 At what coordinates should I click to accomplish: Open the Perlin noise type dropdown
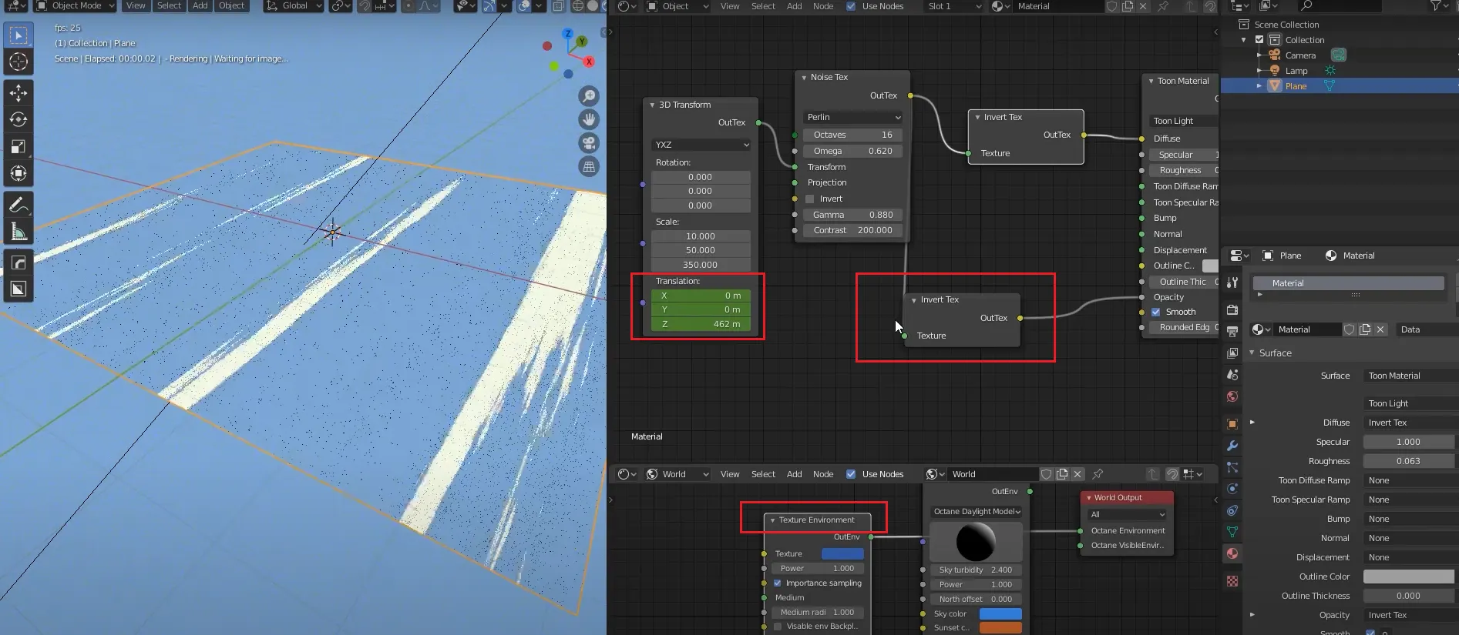pyautogui.click(x=852, y=117)
